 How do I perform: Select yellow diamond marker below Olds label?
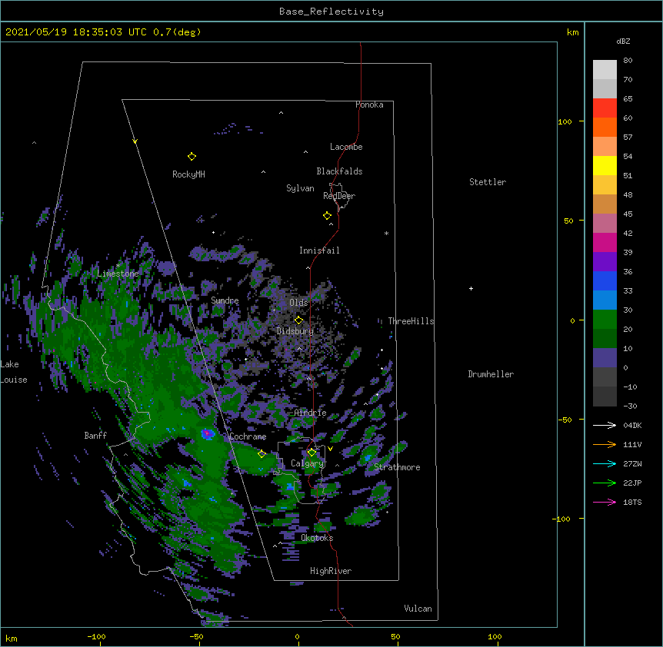pyautogui.click(x=298, y=320)
